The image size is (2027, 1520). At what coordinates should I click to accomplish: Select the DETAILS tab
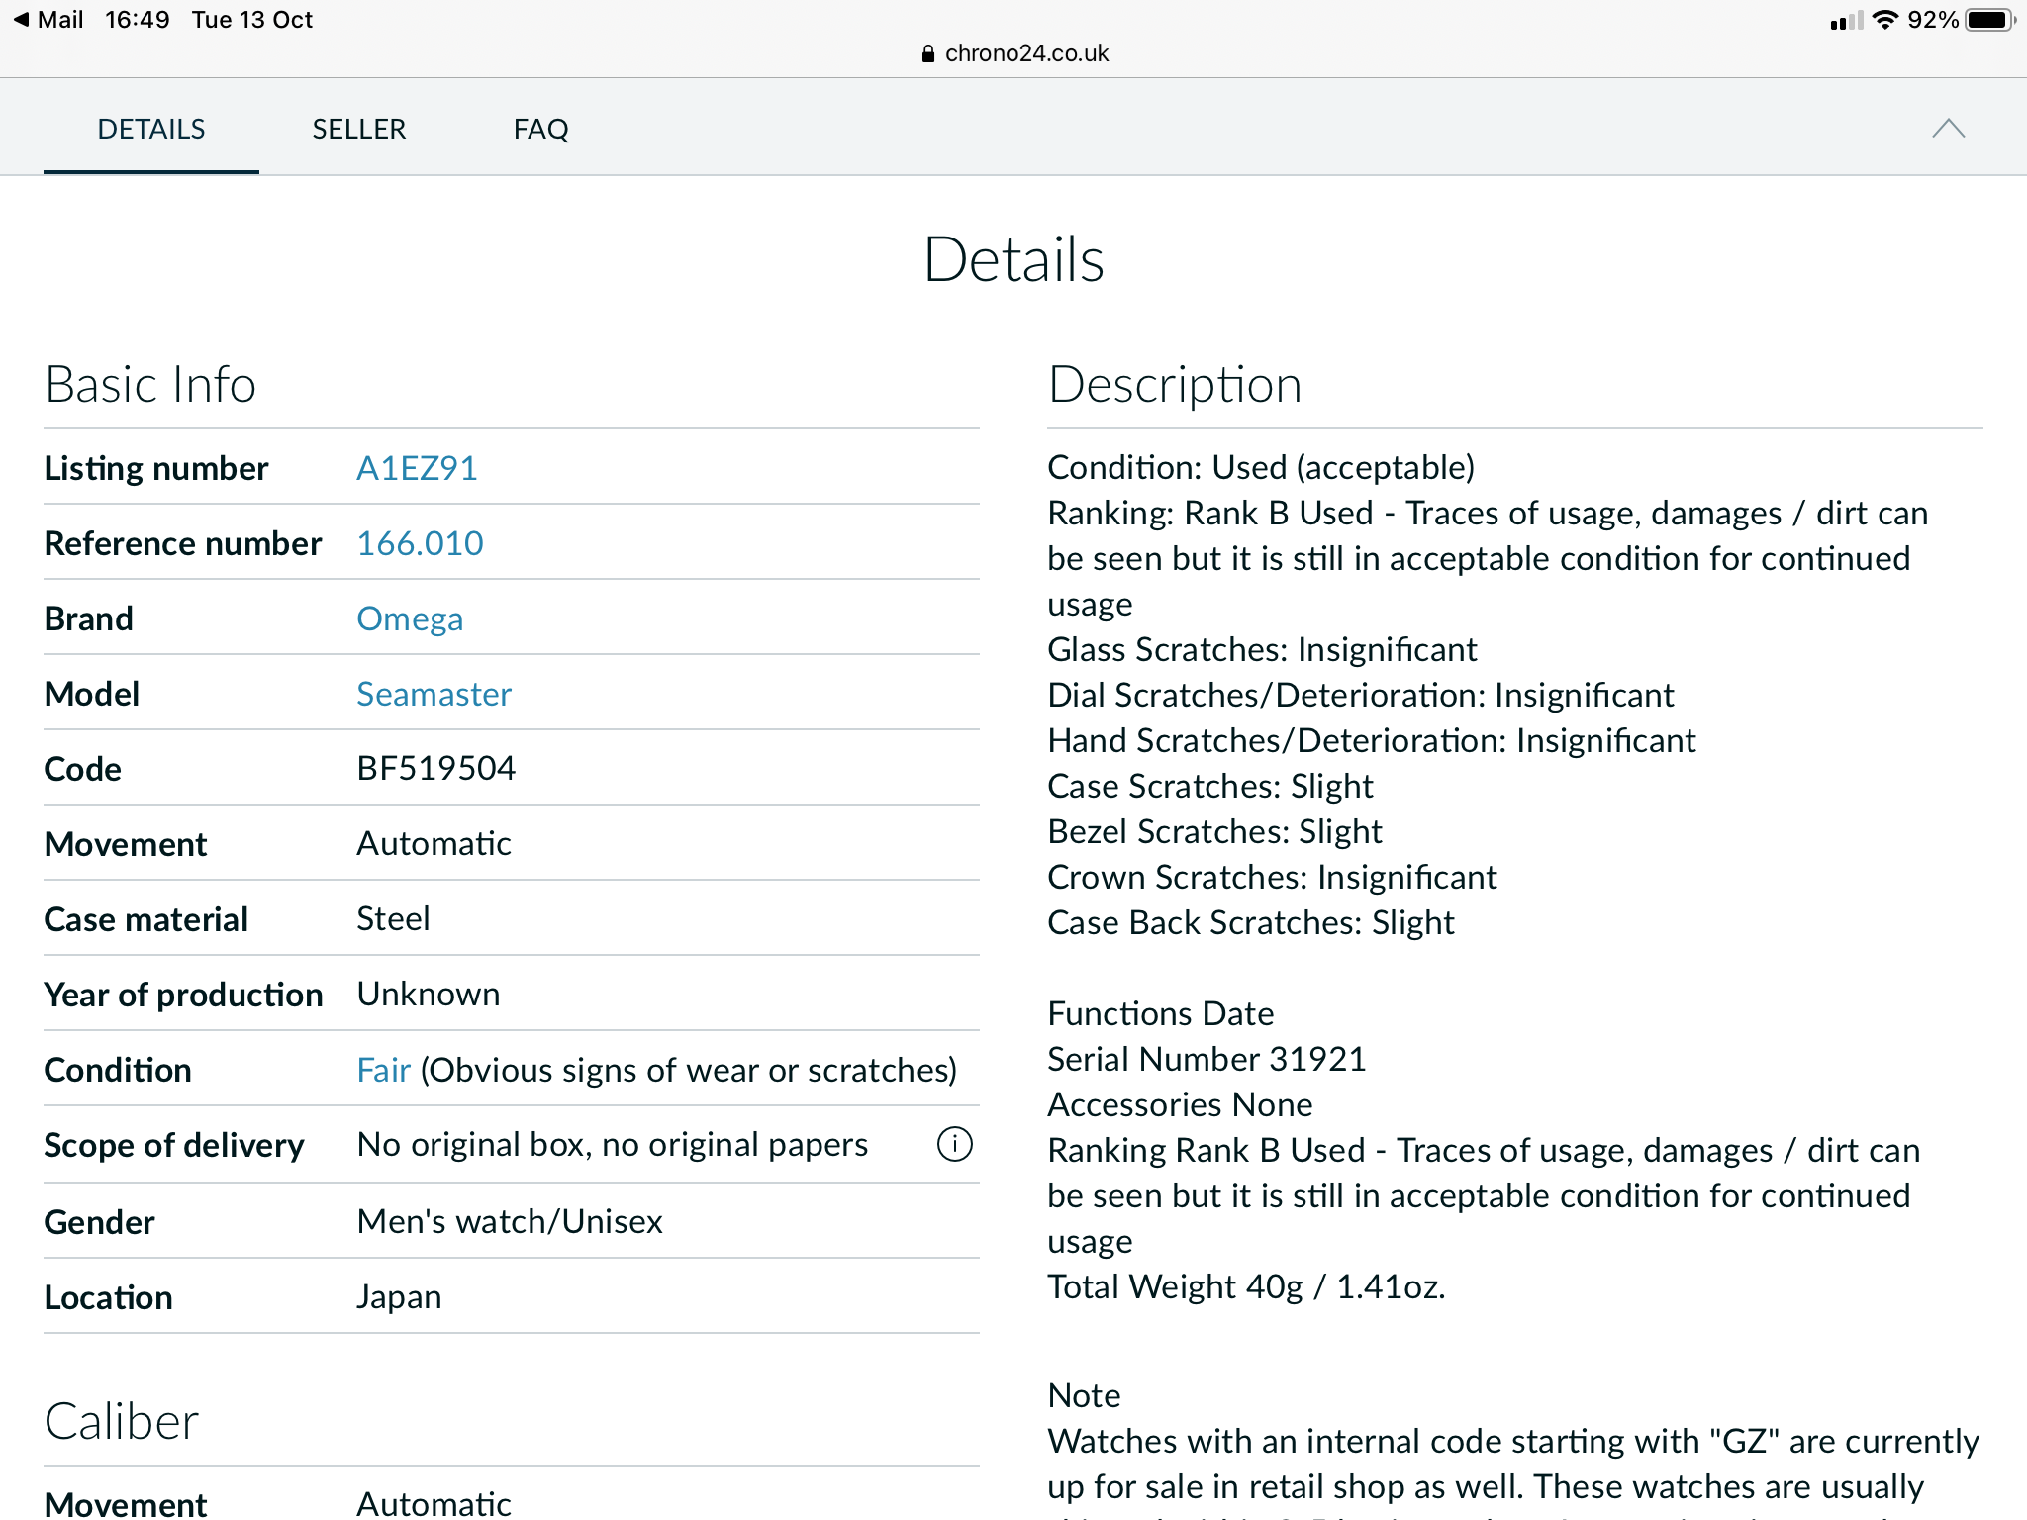[x=151, y=129]
